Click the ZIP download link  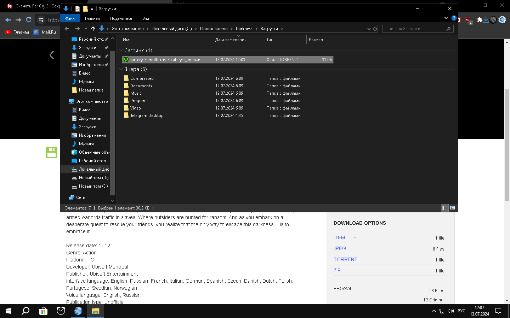337,270
